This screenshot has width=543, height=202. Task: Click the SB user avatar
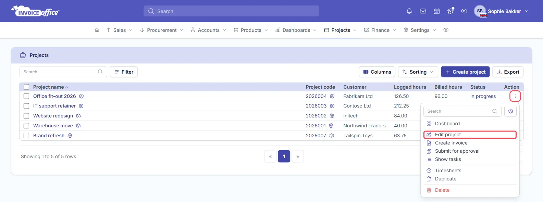coord(480,11)
